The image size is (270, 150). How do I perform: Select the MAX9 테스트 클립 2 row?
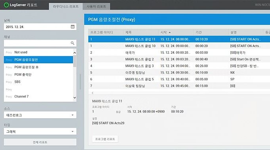point(179,59)
